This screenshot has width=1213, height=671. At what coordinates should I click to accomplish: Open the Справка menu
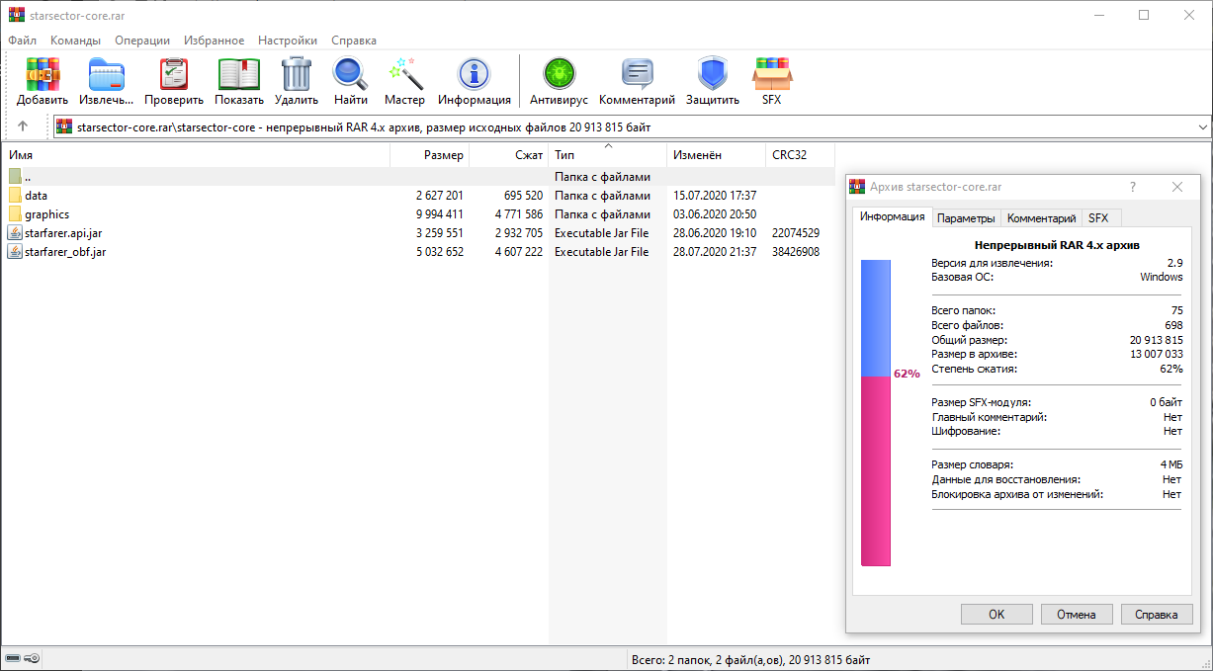click(x=354, y=41)
